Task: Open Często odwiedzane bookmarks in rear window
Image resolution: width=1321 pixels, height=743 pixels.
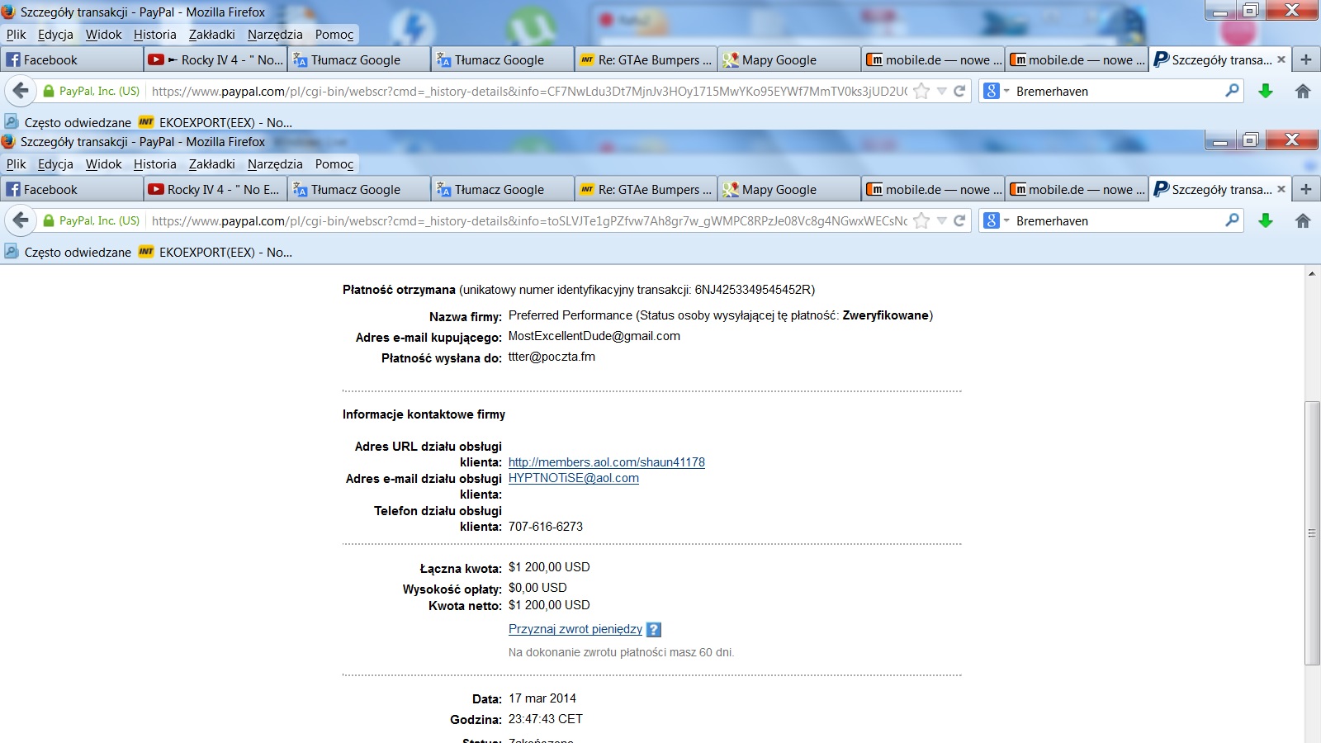Action: click(68, 122)
